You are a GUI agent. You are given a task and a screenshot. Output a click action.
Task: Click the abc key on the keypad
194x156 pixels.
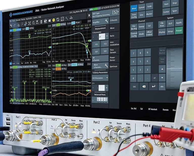pos(162,86)
